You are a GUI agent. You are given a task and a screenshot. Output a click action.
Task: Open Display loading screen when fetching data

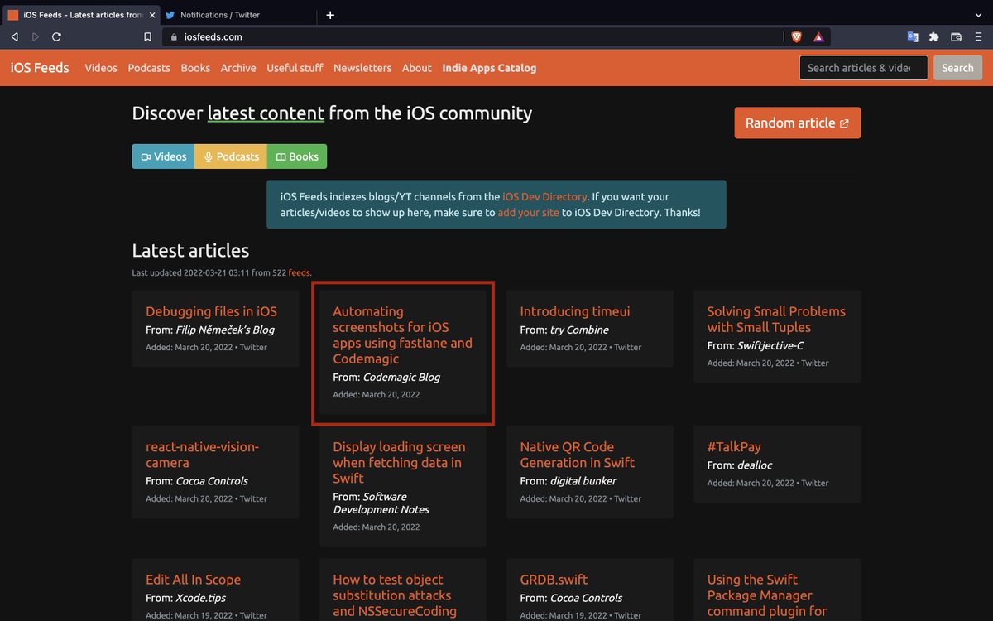pos(399,462)
